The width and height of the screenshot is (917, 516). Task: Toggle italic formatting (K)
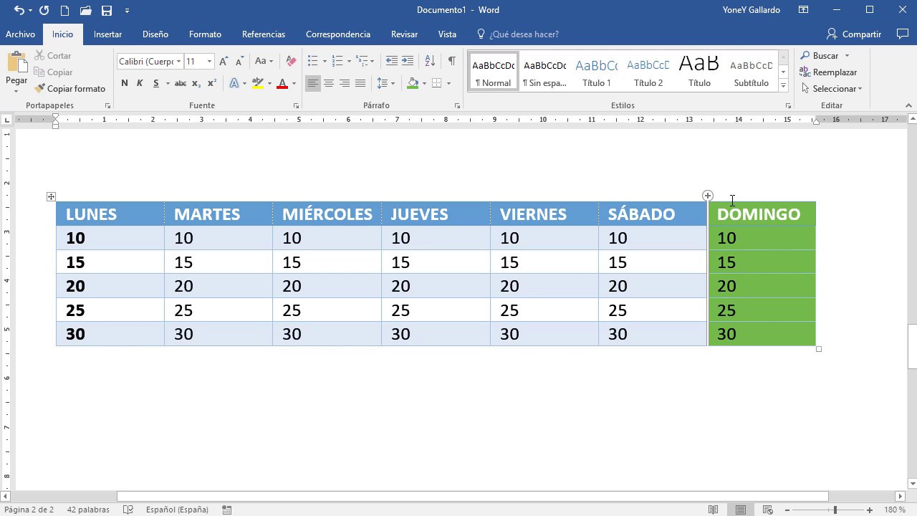(x=140, y=83)
